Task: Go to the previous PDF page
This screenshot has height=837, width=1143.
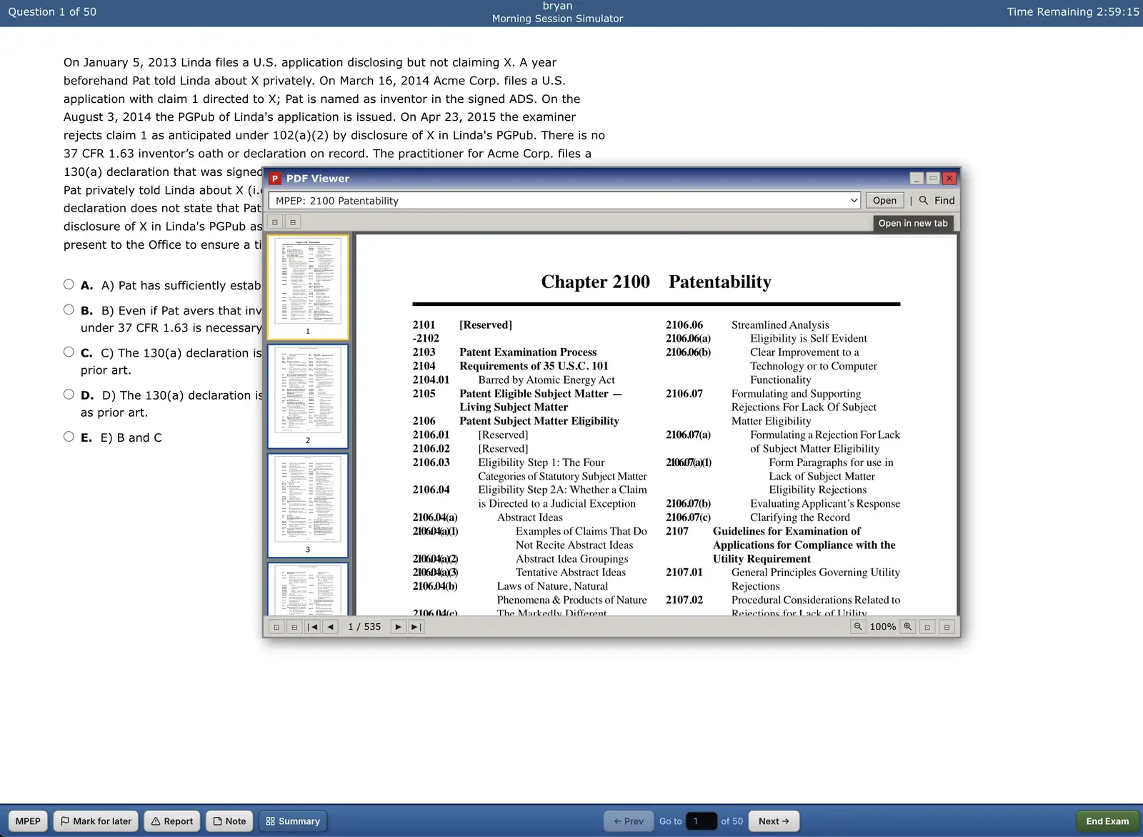Action: point(330,627)
